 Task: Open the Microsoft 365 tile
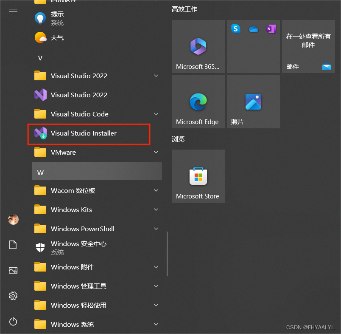pos(198,46)
